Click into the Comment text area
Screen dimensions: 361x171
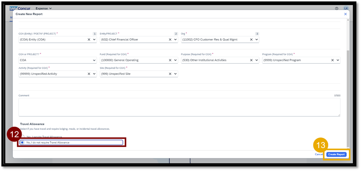pyautogui.click(x=179, y=107)
